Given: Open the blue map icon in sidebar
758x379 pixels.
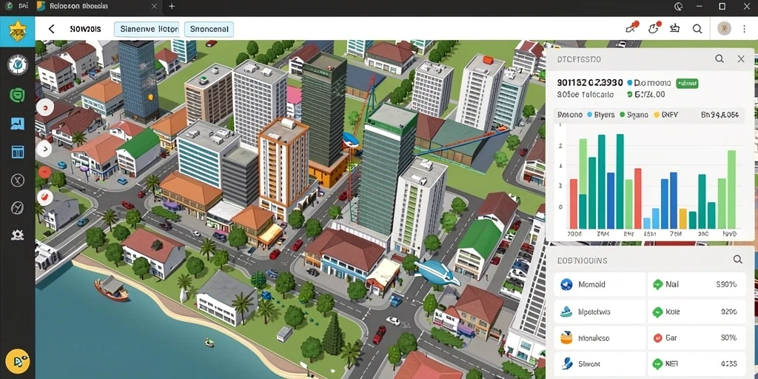Looking at the screenshot, I should click(x=18, y=124).
